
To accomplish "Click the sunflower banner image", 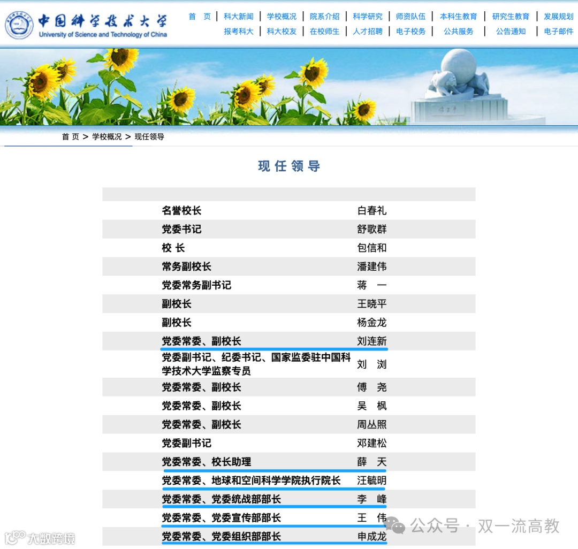I will click(x=289, y=87).
